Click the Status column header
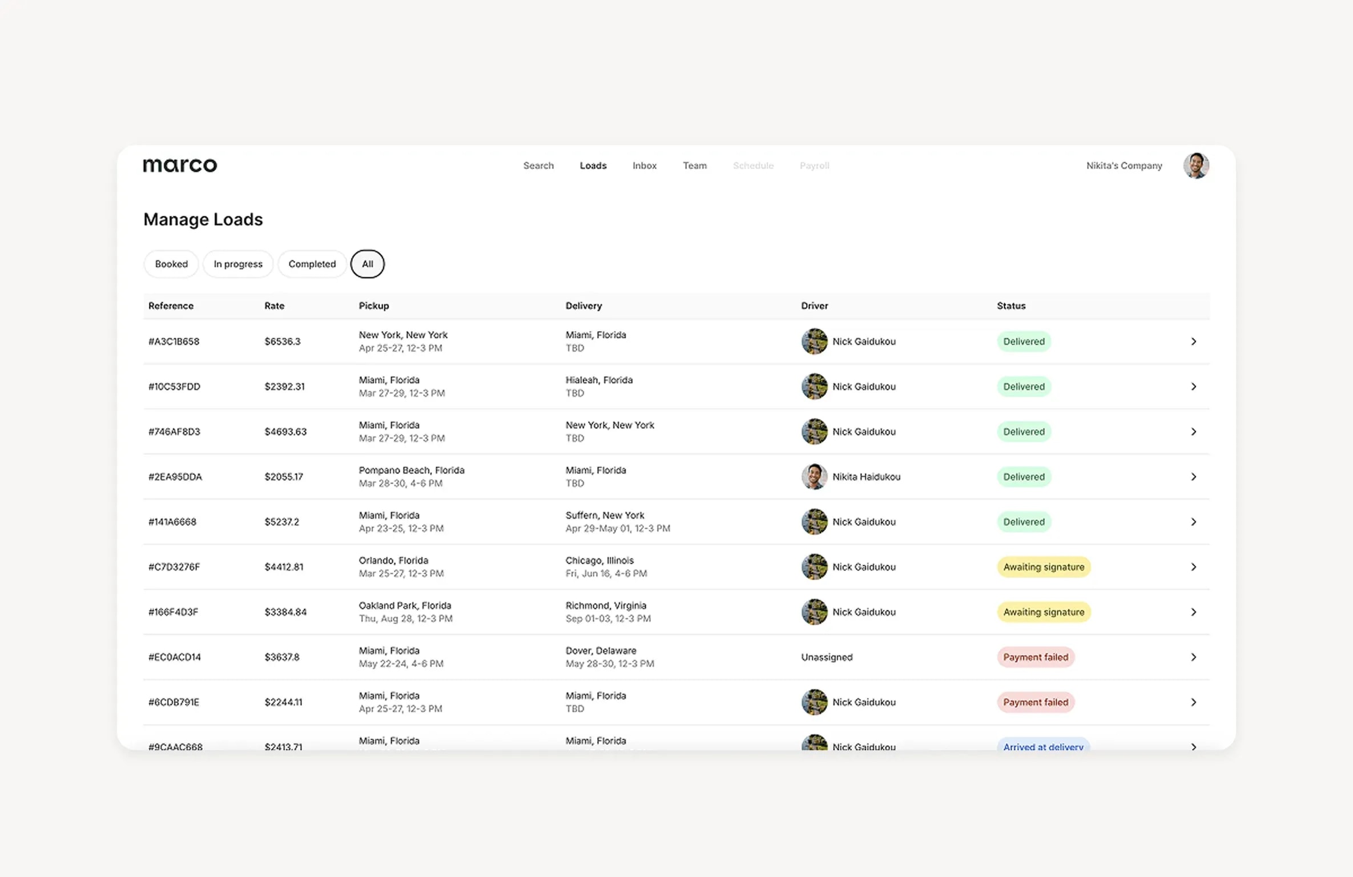Viewport: 1353px width, 877px height. (1011, 306)
